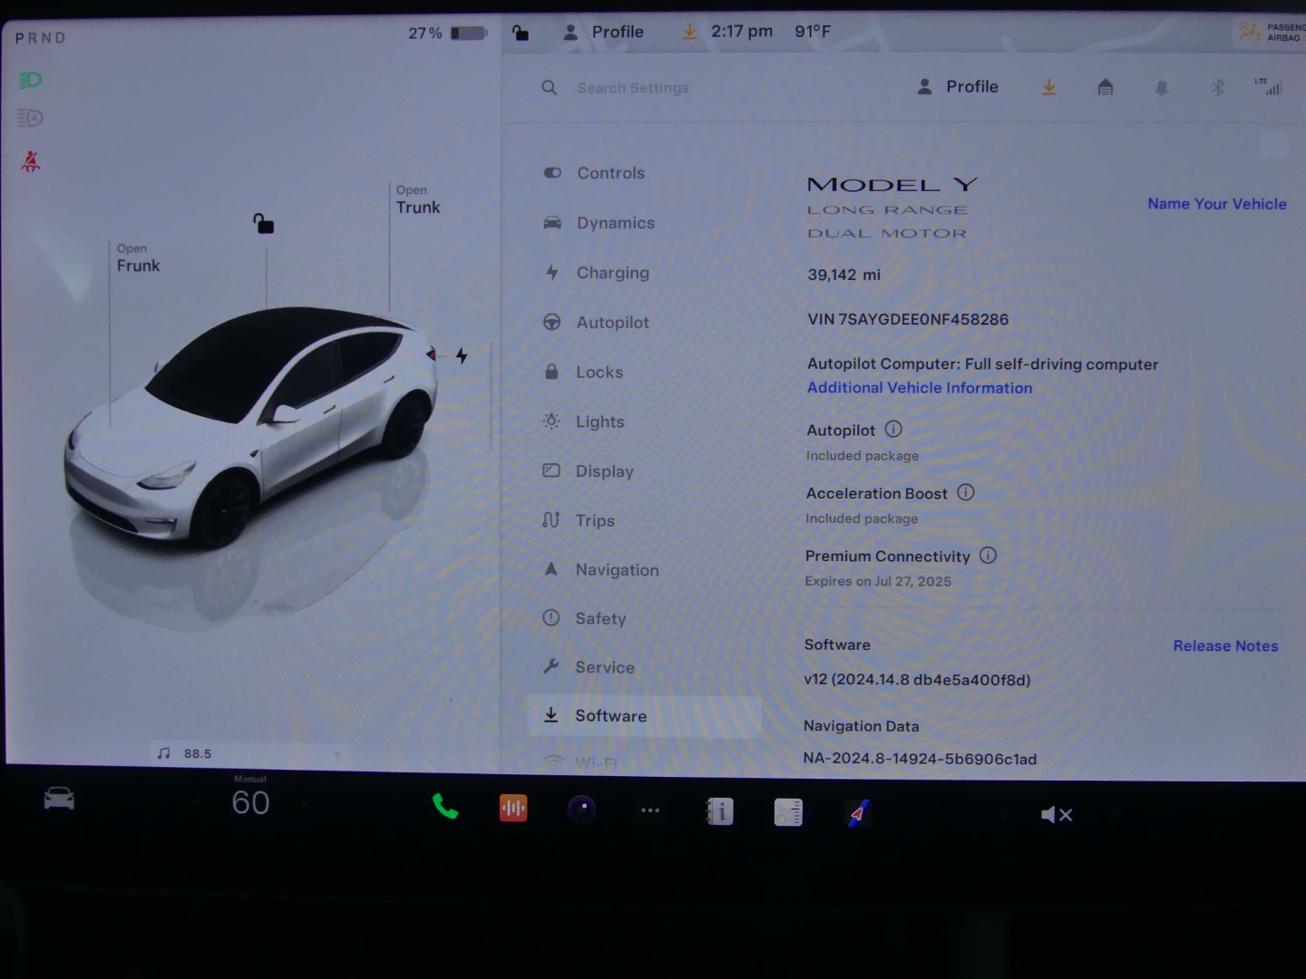Tap the red seatbelt warning icon
This screenshot has width=1306, height=979.
(31, 161)
